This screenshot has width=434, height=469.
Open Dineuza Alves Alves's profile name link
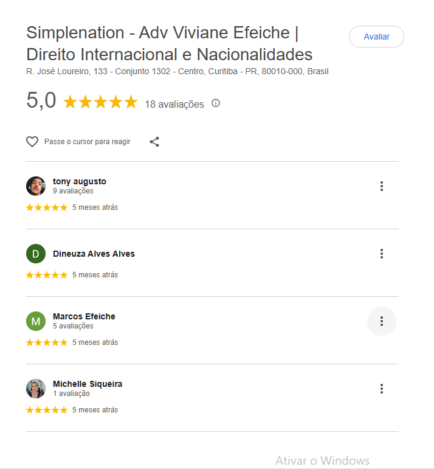point(94,254)
